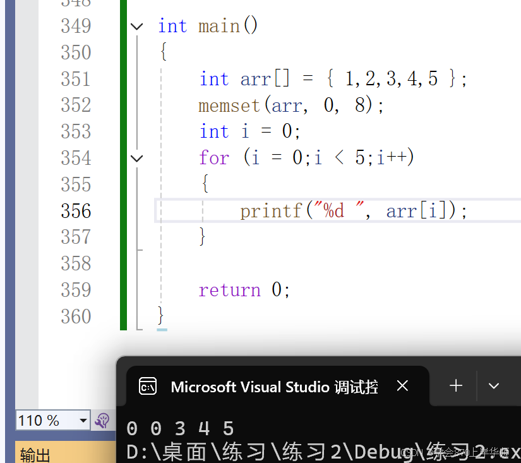521x463 pixels.
Task: Click the console icon in terminal tab
Action: pos(148,386)
